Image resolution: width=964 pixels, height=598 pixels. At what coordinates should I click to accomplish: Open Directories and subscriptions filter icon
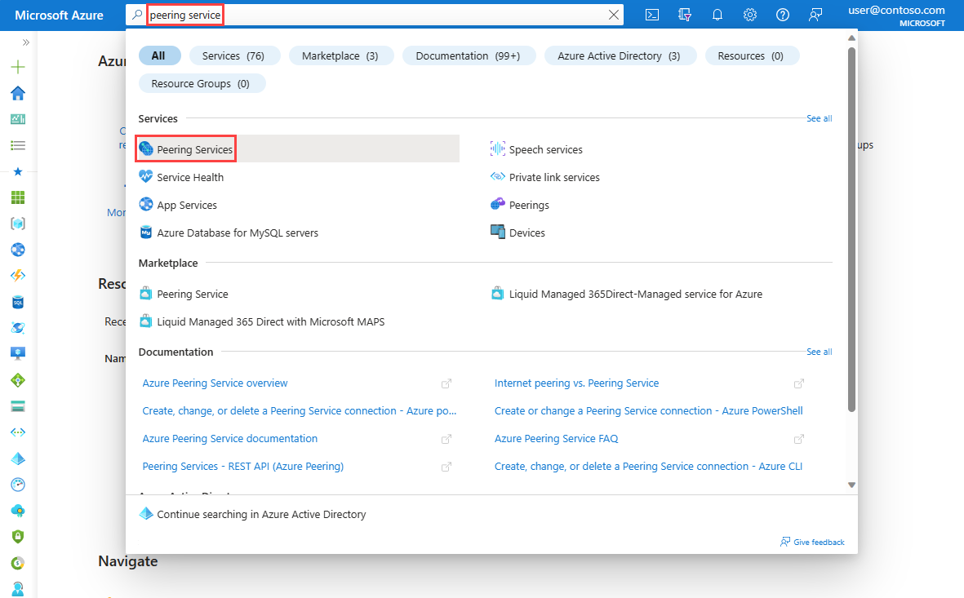coord(684,15)
